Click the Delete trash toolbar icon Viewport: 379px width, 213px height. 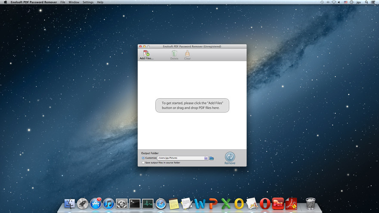(174, 55)
